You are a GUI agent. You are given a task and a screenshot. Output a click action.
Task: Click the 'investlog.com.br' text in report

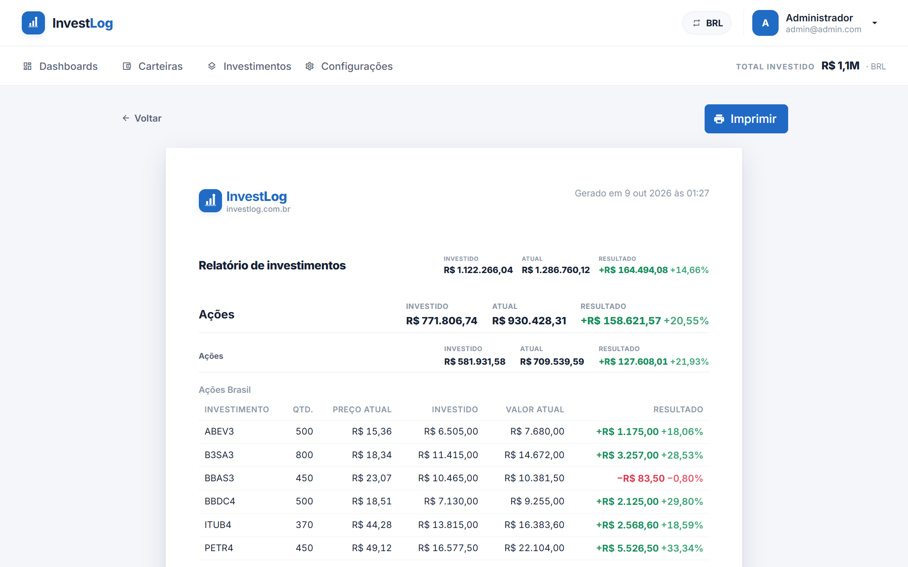click(x=258, y=209)
